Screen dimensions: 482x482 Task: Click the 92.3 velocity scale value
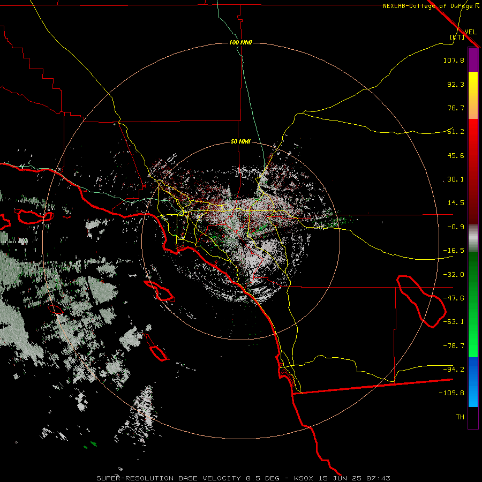pyautogui.click(x=456, y=84)
